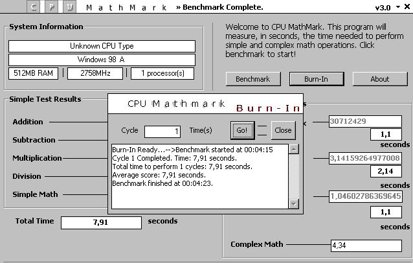Edit the Cycle count field
The width and height of the screenshot is (413, 263).
coord(162,131)
